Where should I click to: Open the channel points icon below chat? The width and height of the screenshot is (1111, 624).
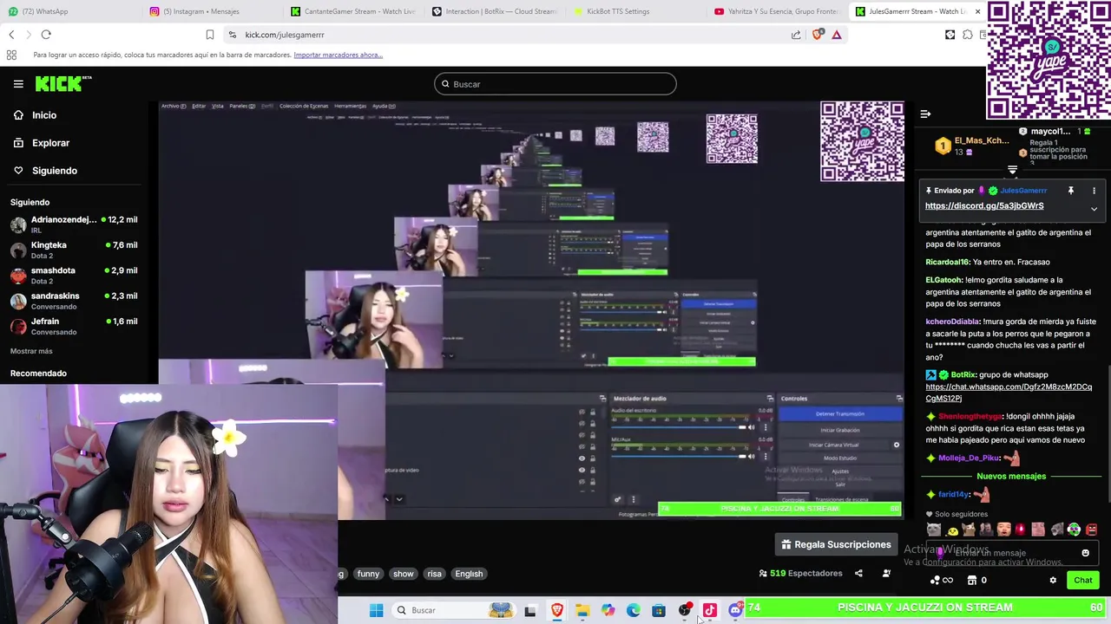(942, 581)
